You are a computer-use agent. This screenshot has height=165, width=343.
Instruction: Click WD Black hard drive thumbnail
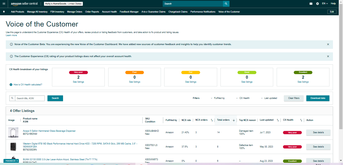click(13, 147)
